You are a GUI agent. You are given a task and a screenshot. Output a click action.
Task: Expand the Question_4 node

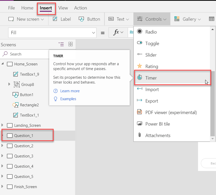2,166
